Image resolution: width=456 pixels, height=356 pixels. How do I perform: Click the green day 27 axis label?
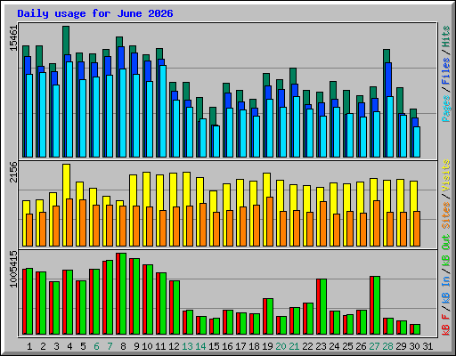(x=374, y=346)
